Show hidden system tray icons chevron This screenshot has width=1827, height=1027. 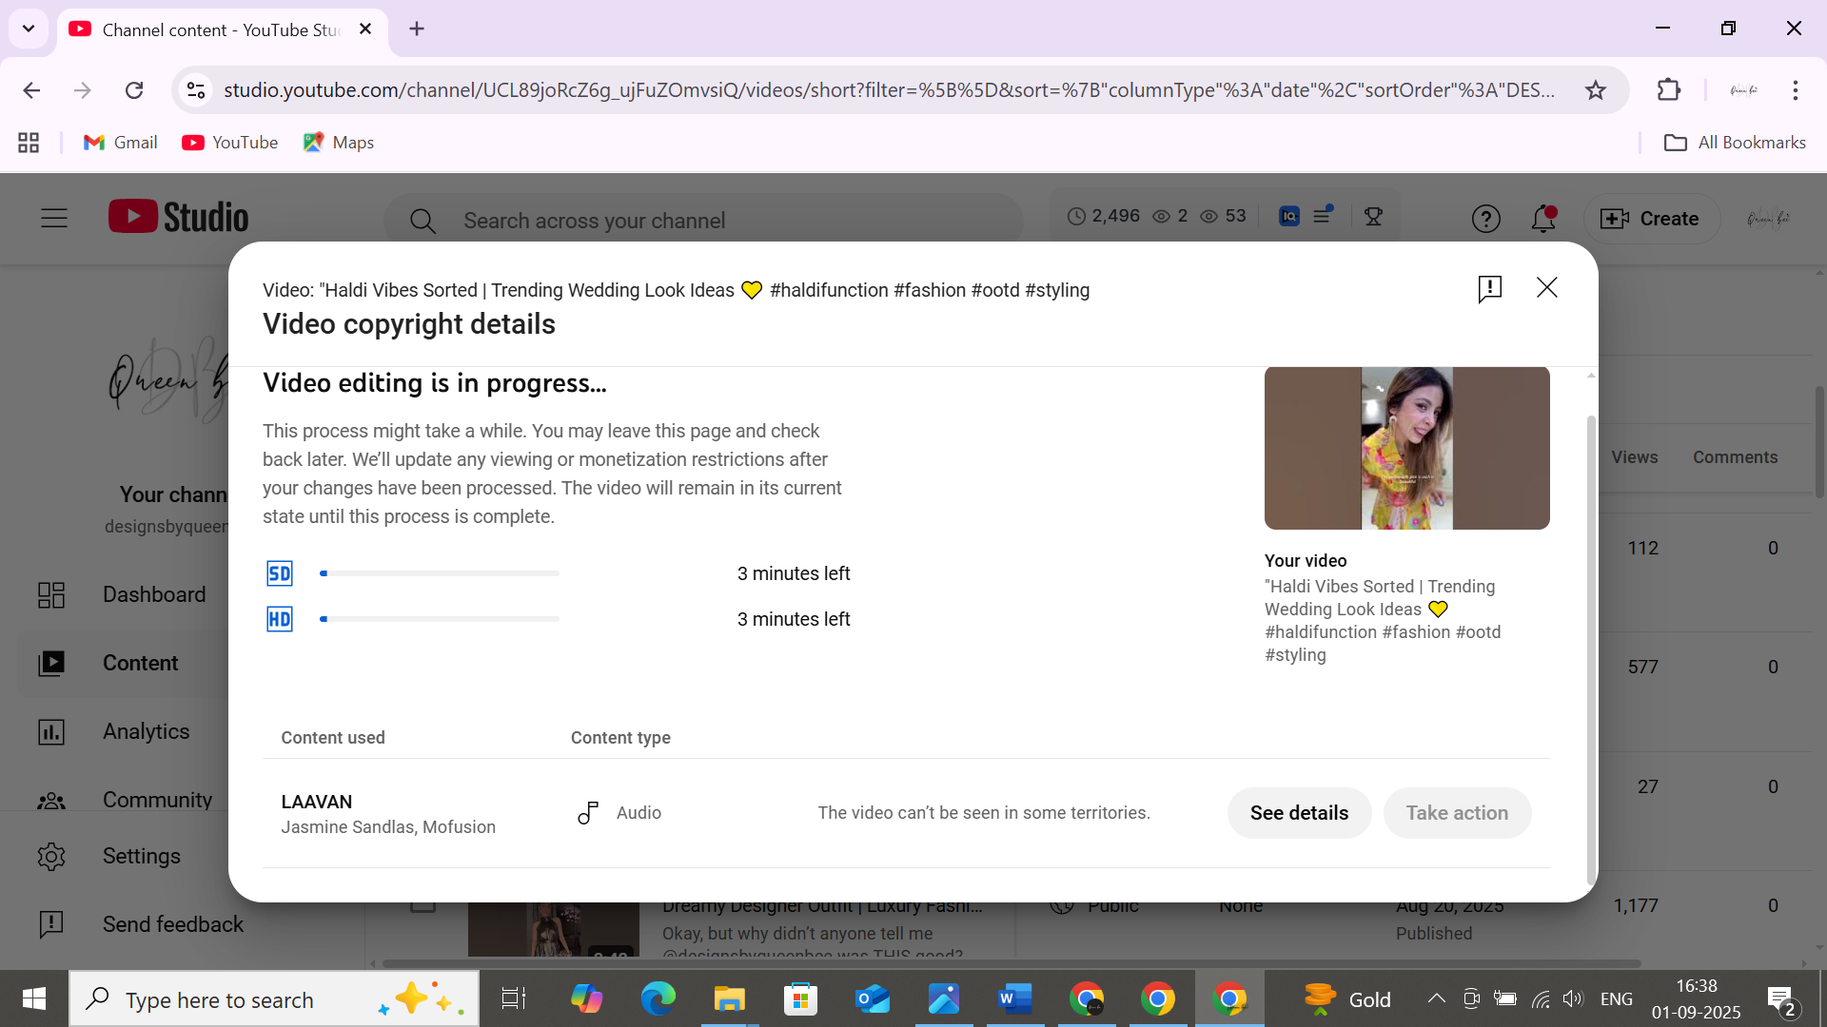point(1436,998)
